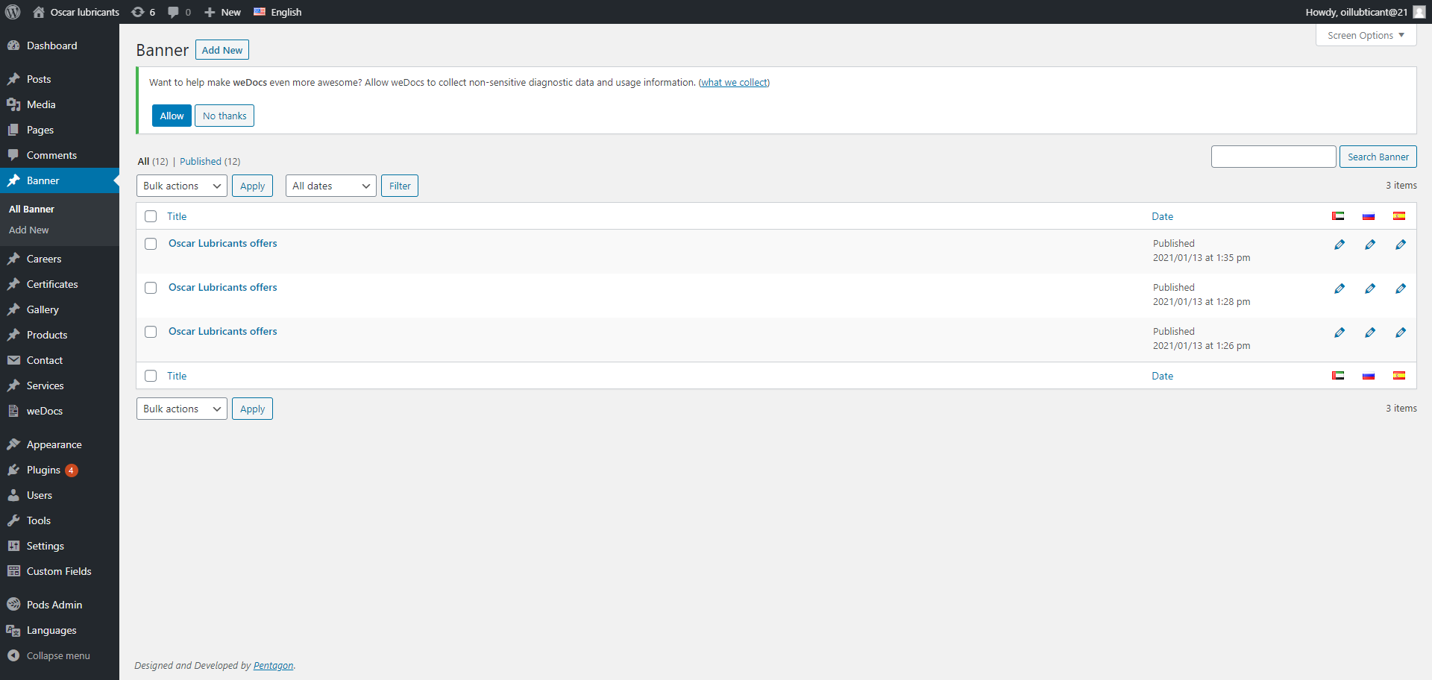Image resolution: width=1432 pixels, height=680 pixels.
Task: Open the Custom Fields menu
Action: coord(59,571)
